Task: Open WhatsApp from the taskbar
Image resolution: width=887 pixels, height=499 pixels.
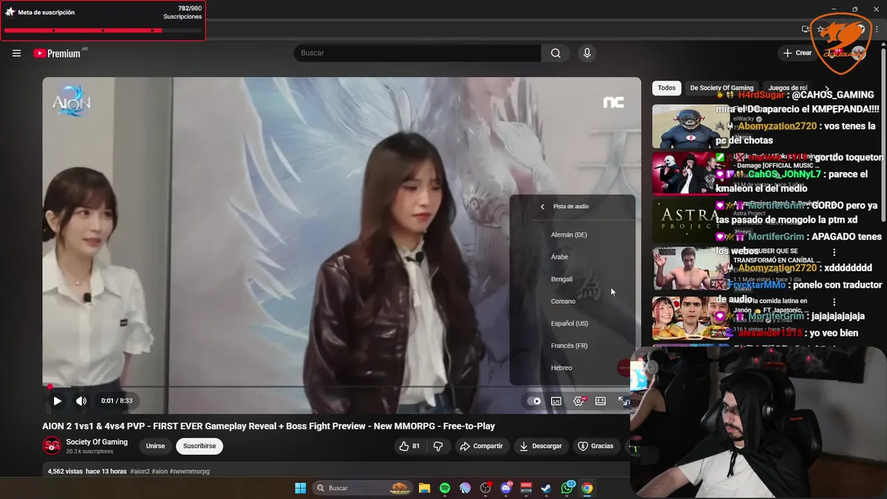Action: (567, 488)
